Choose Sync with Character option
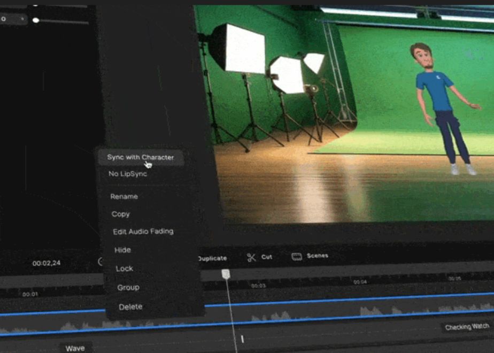 click(141, 157)
